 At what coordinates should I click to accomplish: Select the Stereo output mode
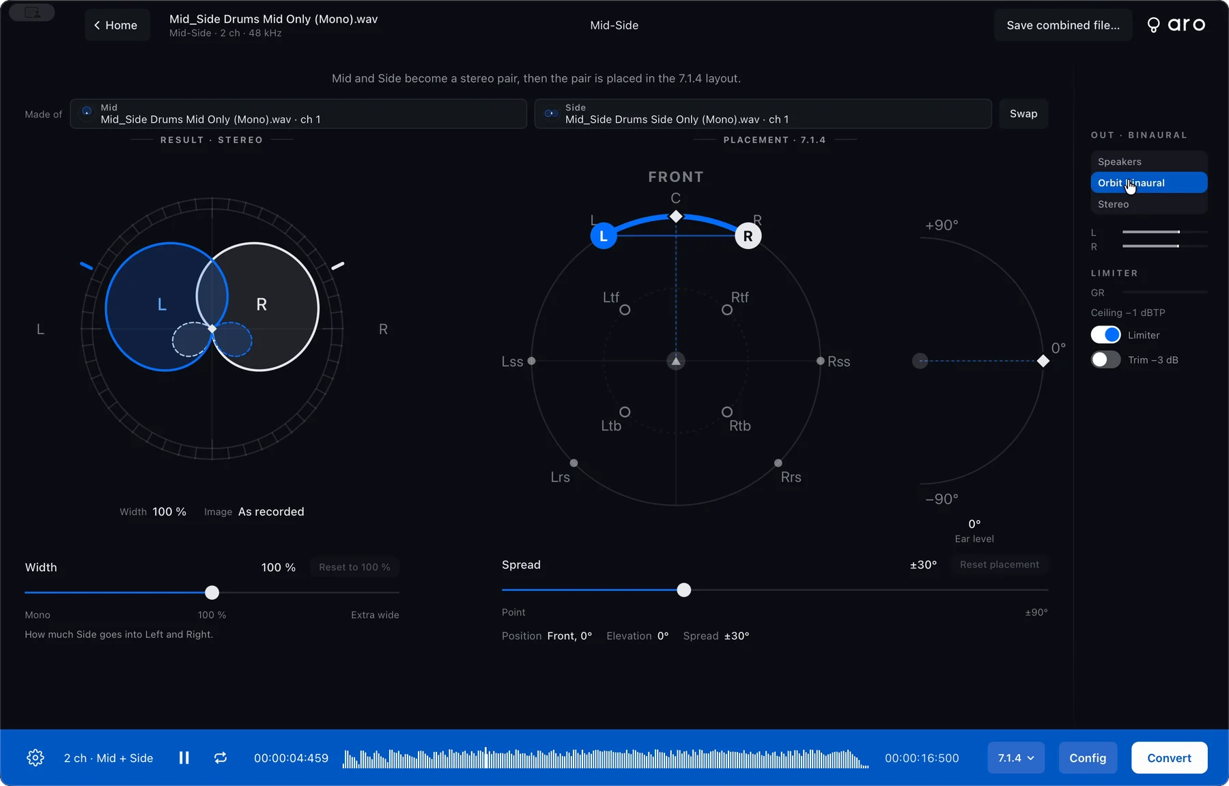(x=1149, y=204)
